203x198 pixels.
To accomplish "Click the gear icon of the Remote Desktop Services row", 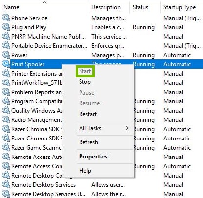I will tap(6, 184).
